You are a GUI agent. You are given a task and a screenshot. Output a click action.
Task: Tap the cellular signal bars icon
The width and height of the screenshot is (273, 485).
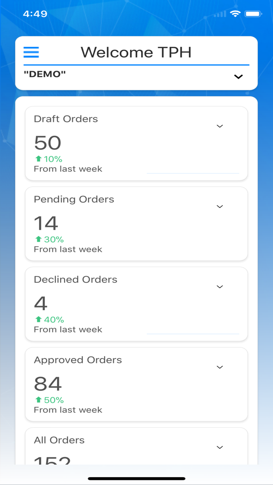pos(220,14)
